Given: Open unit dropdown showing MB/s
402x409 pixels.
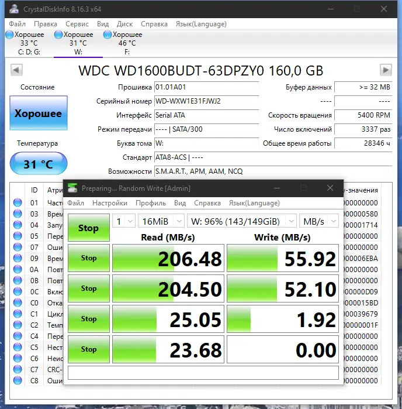Looking at the screenshot, I should (319, 221).
